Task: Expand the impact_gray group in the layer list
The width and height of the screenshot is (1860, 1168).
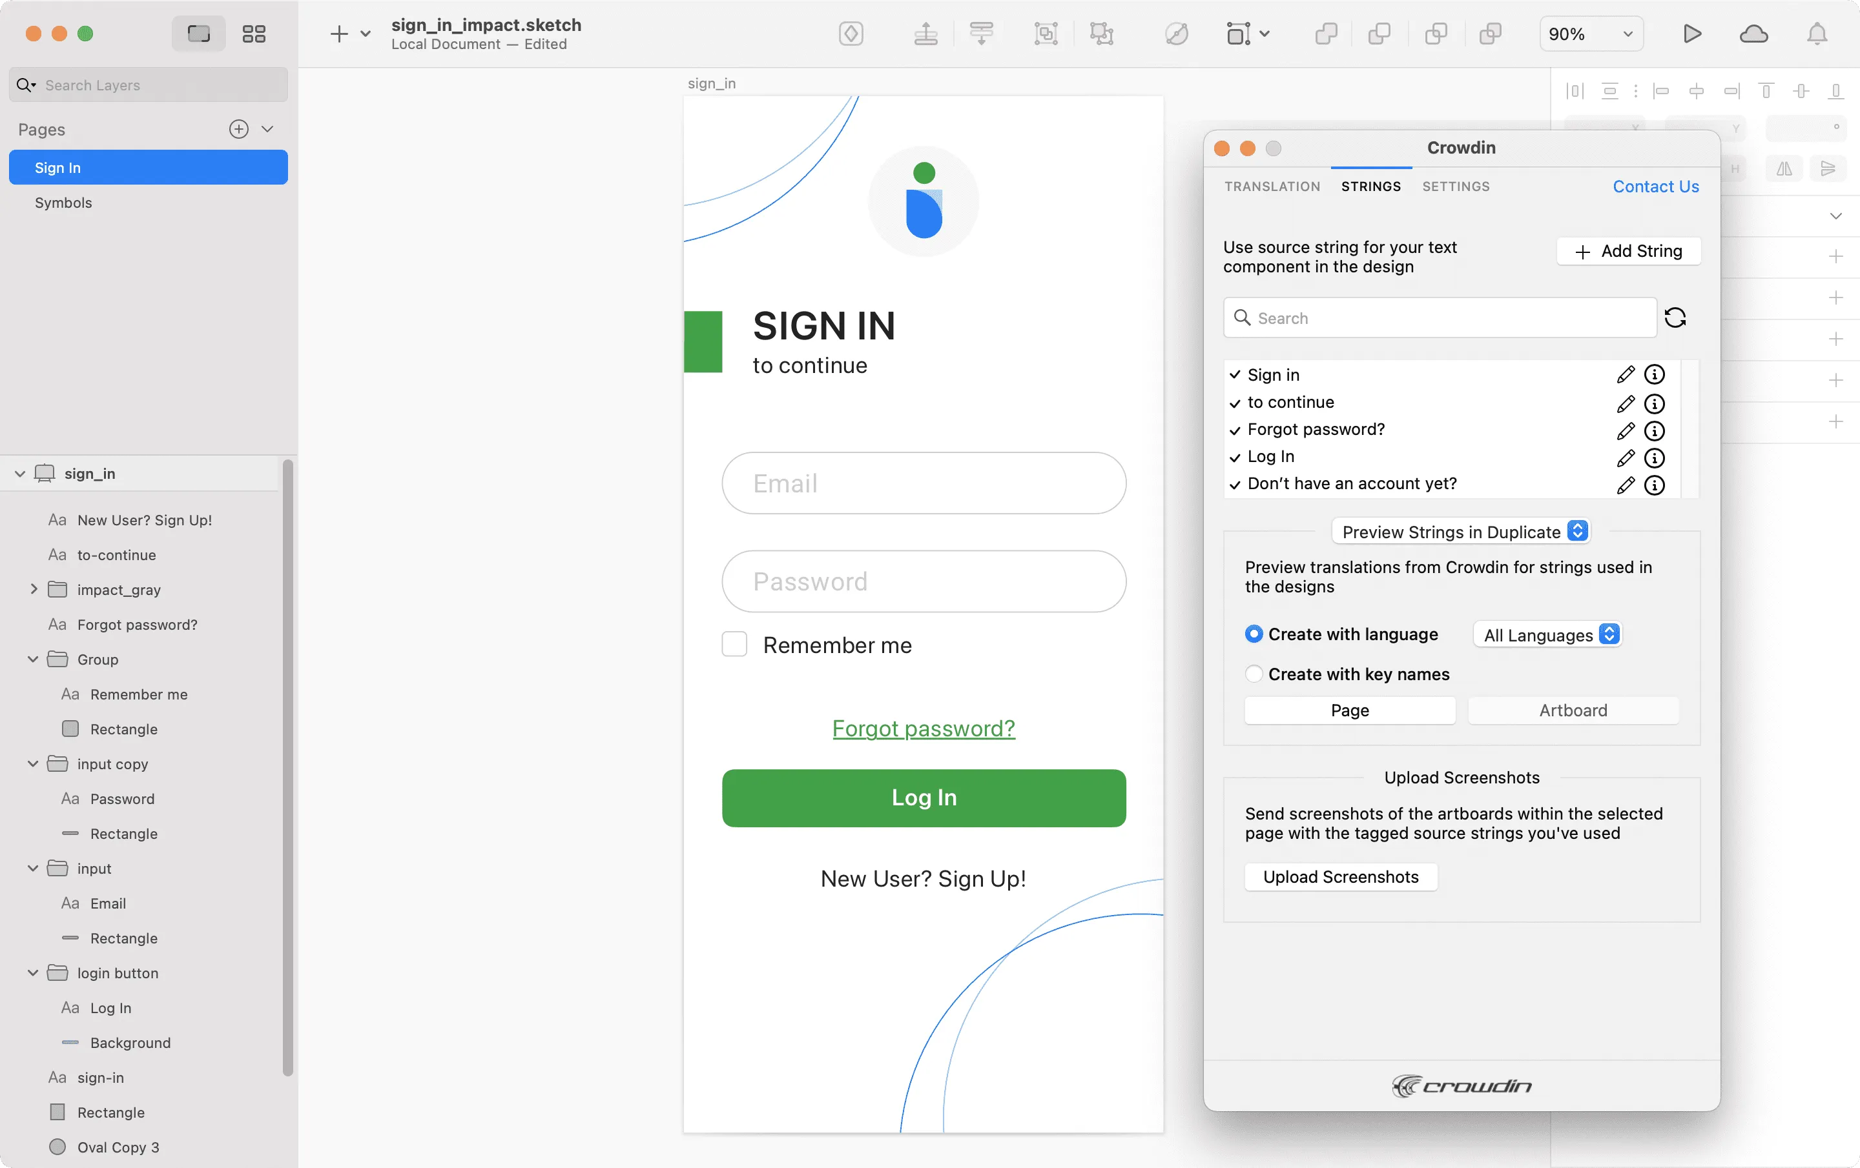Action: coord(34,589)
